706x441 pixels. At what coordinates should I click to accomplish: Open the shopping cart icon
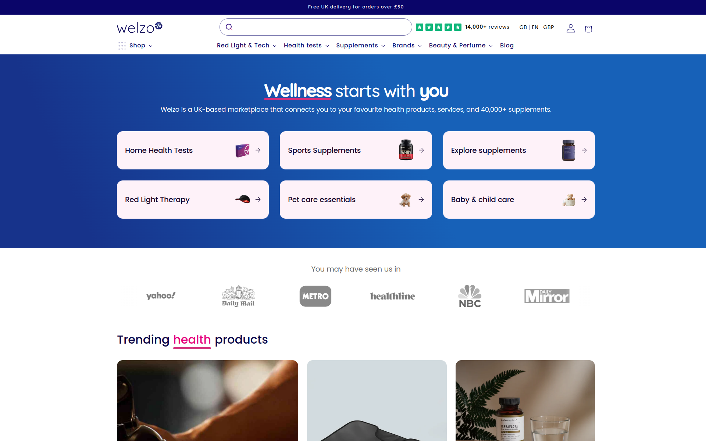588,29
